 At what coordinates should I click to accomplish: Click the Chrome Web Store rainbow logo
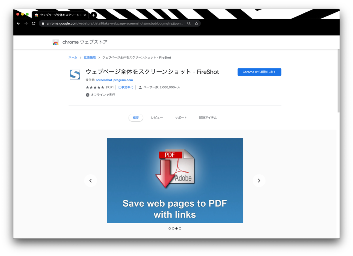56,42
